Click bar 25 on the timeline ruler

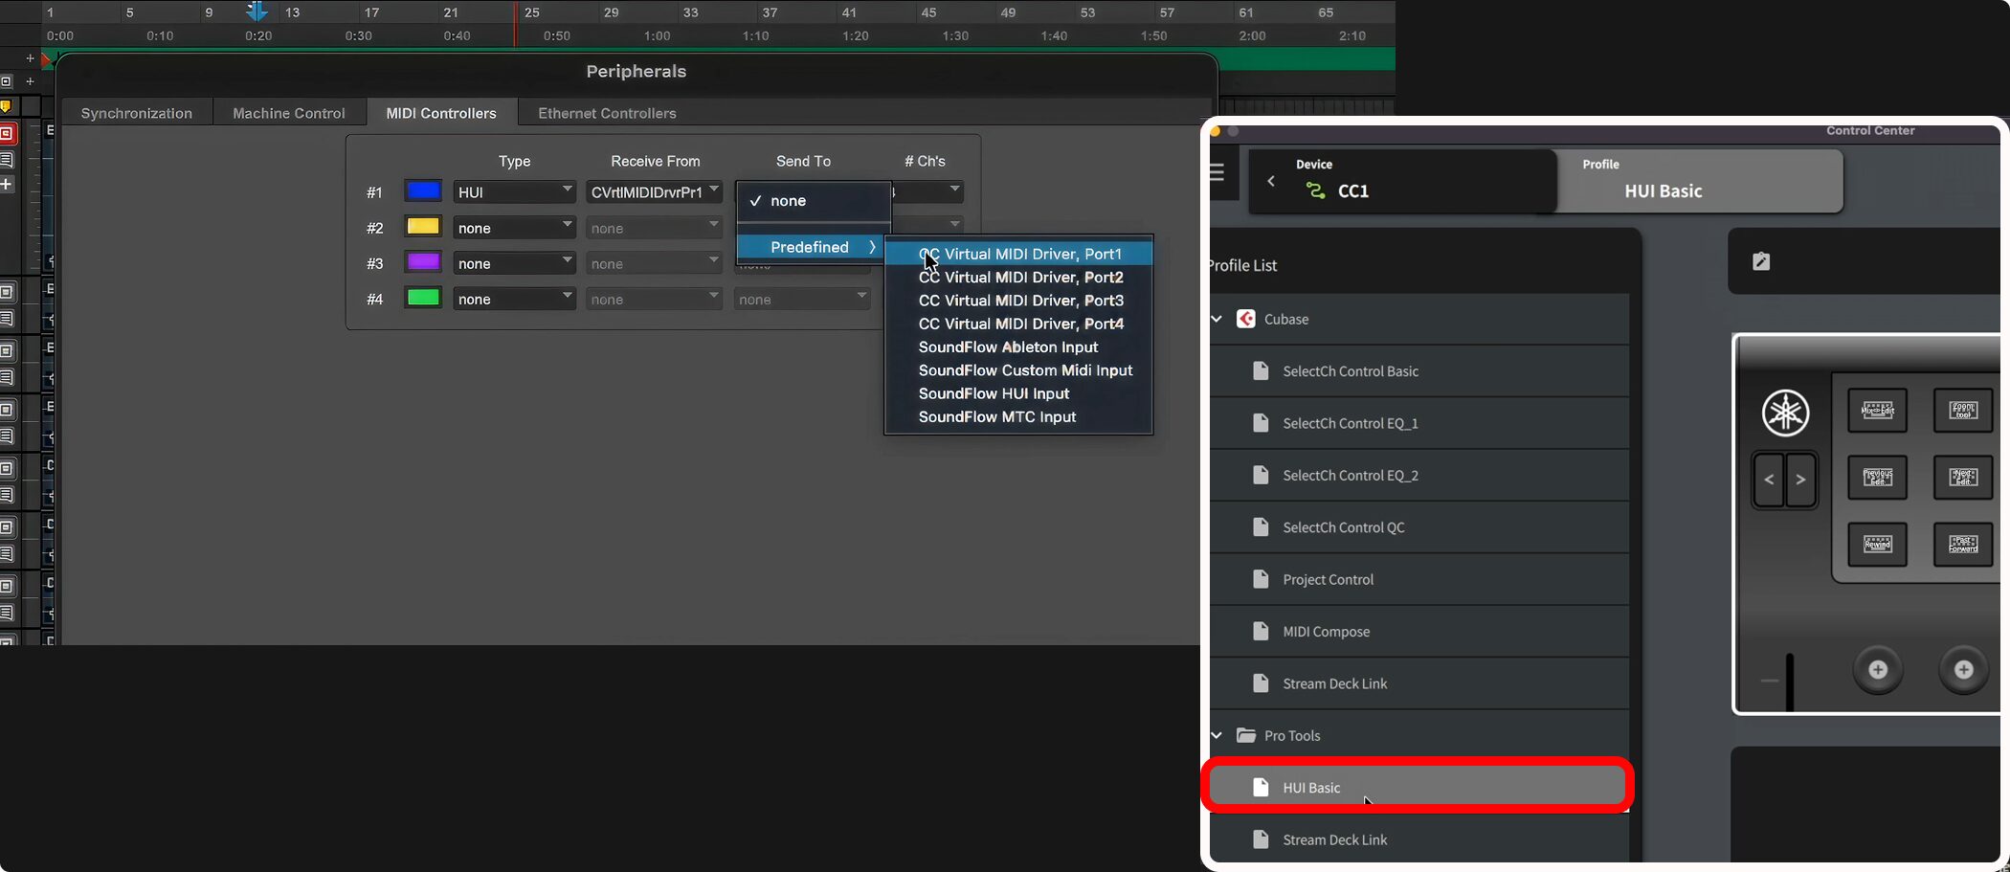click(x=531, y=12)
